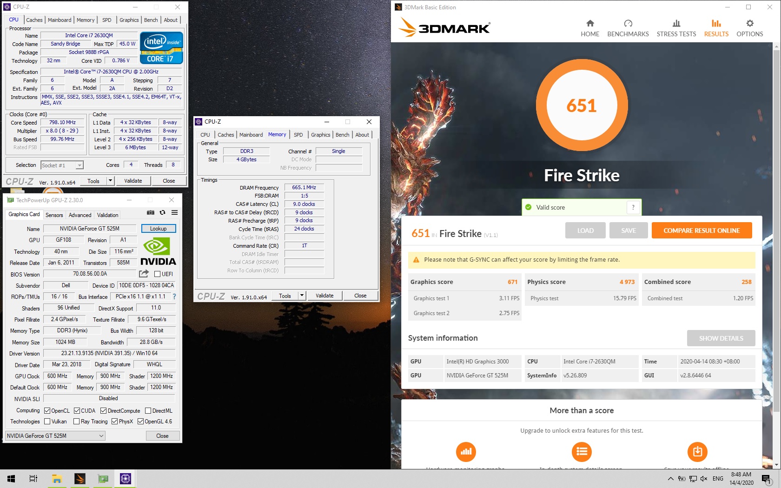Switch to SPD tab in CPU-Z Memory window
This screenshot has height=488, width=781.
point(298,135)
